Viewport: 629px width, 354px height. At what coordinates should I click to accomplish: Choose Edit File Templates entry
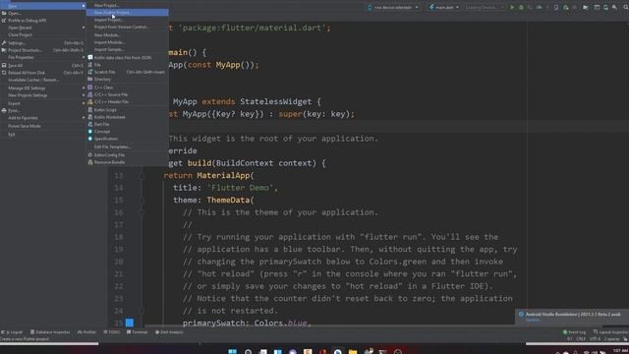127,147
